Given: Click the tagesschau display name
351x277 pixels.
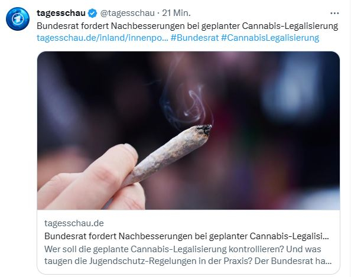Looking at the screenshot, I should tap(61, 13).
